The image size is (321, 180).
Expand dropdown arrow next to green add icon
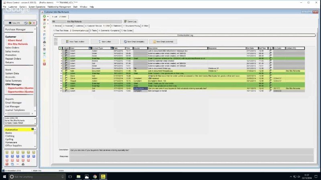47,16
